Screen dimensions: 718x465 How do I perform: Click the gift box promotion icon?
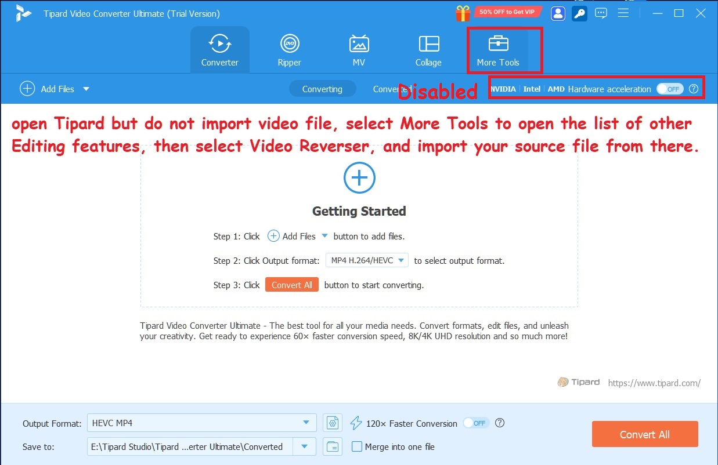point(463,13)
